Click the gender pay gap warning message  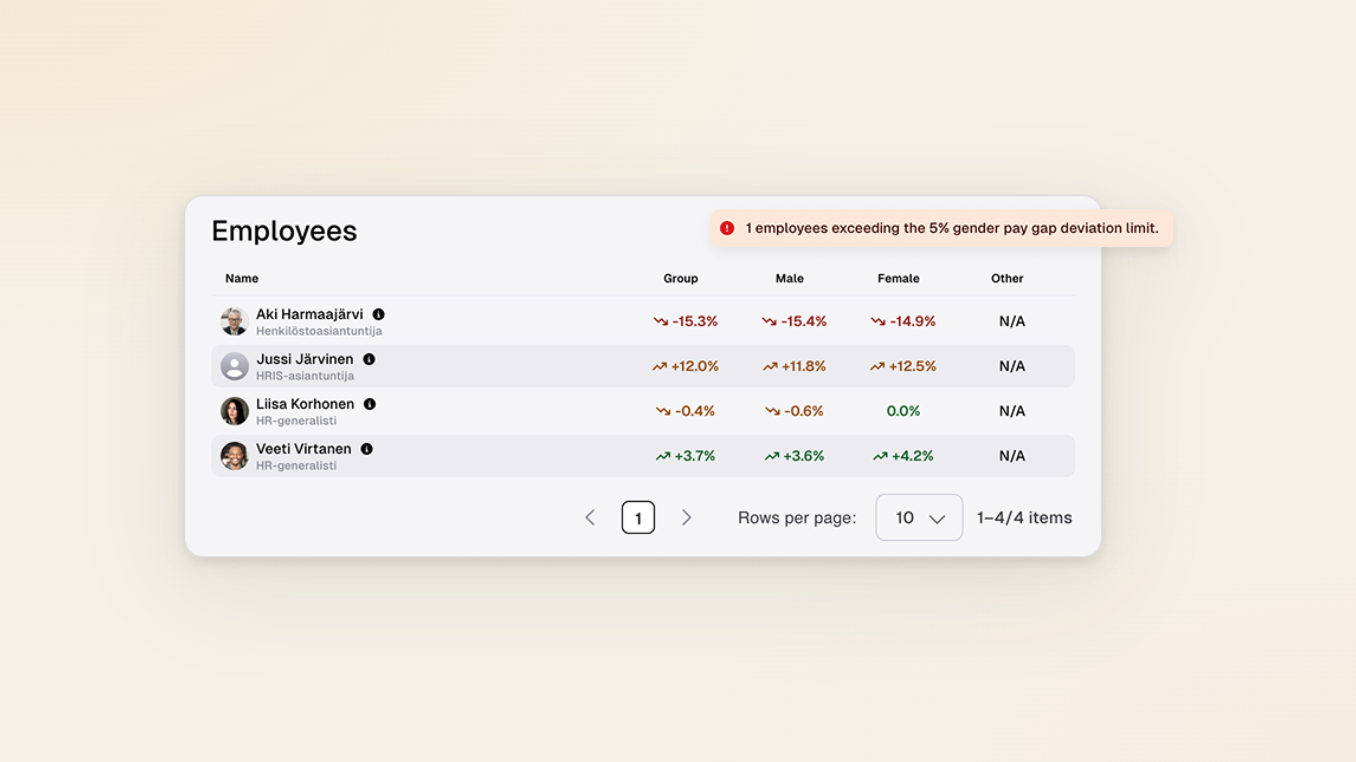point(952,228)
